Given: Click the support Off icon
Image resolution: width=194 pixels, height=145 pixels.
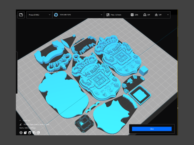Looking at the screenshot, I should [145, 15].
